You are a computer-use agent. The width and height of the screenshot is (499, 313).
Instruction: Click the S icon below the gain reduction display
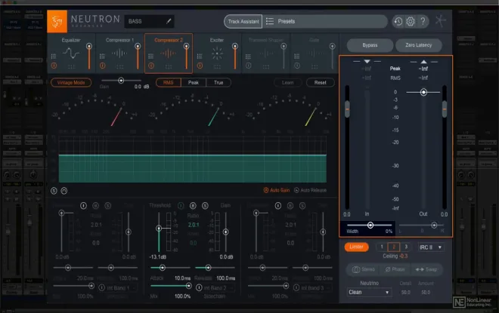tap(54, 191)
